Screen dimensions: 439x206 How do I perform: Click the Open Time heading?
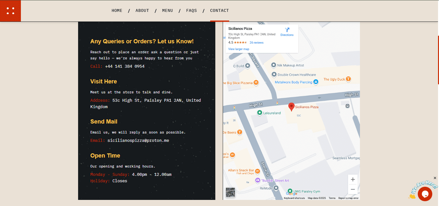(105, 156)
